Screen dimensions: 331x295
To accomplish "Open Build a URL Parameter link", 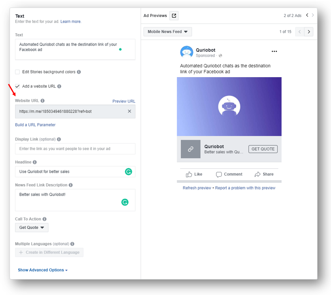I will (35, 125).
